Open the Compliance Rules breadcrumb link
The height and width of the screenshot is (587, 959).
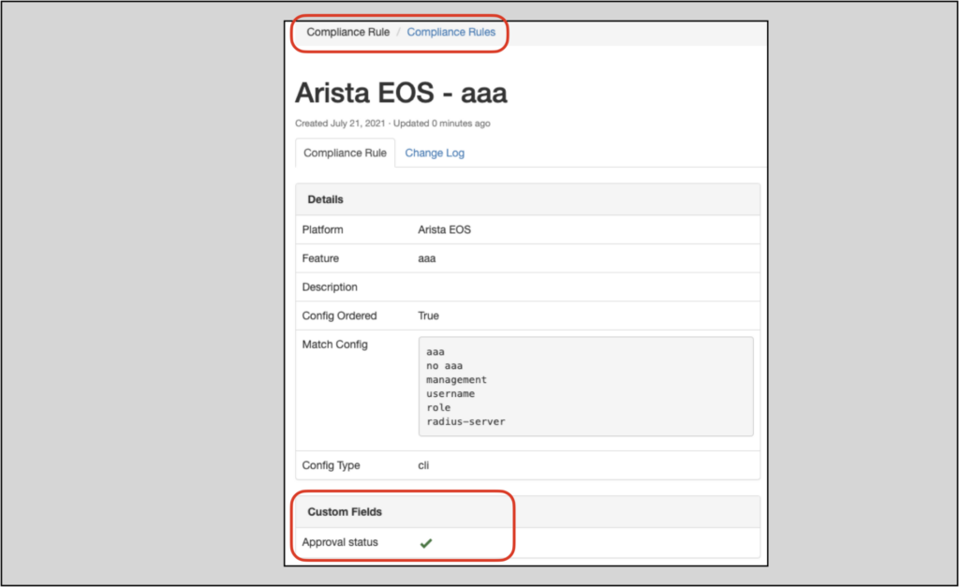pos(450,32)
